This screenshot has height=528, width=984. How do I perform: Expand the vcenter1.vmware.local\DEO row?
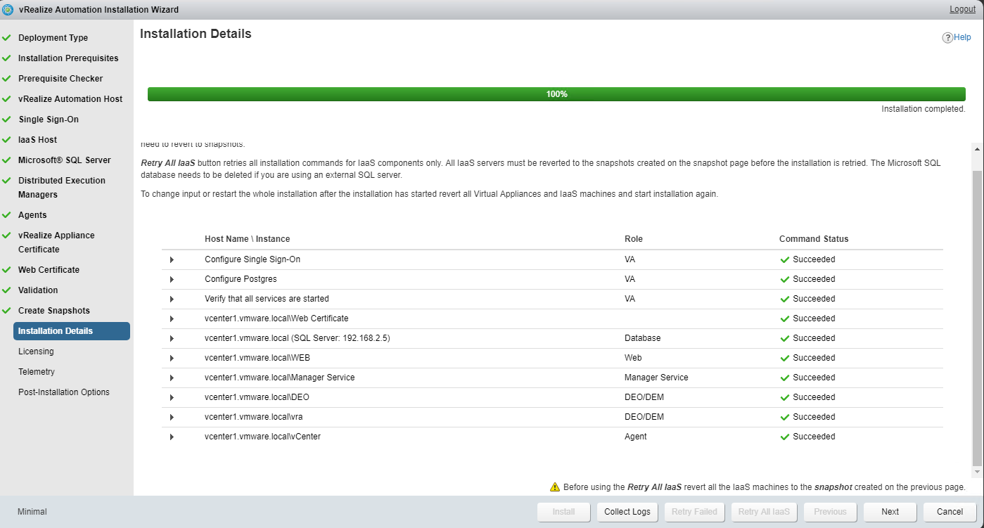172,397
